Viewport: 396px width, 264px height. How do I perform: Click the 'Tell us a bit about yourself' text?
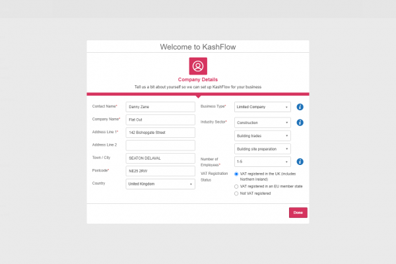coord(198,87)
